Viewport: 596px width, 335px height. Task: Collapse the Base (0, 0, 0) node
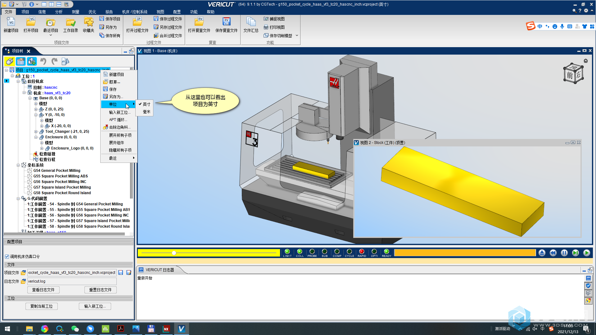pos(30,98)
